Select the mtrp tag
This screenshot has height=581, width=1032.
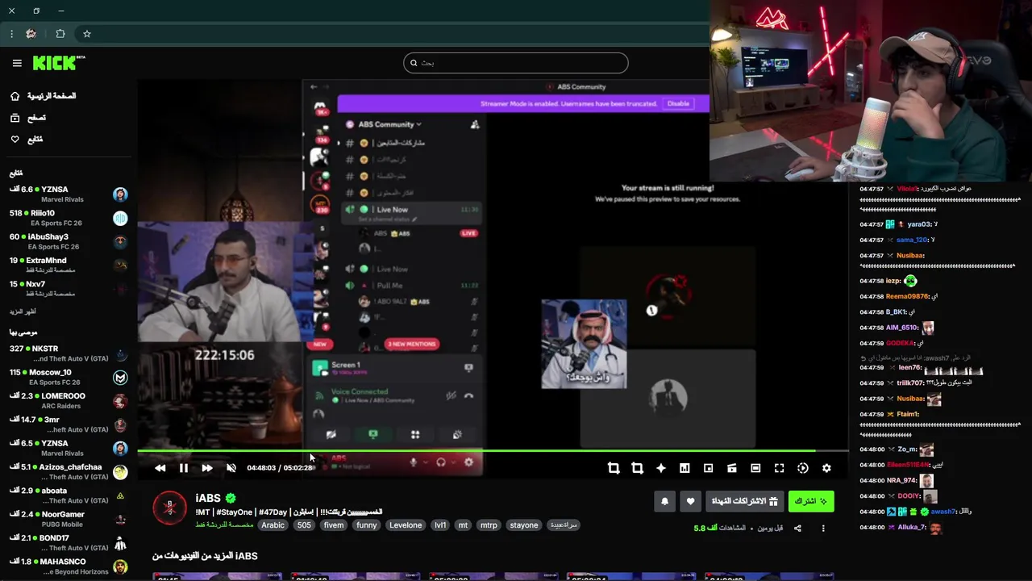click(489, 525)
